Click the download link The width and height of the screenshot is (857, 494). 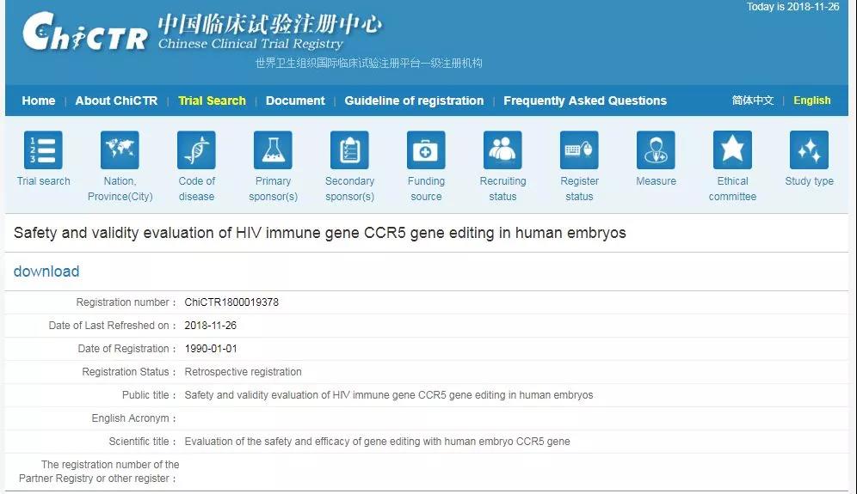46,271
